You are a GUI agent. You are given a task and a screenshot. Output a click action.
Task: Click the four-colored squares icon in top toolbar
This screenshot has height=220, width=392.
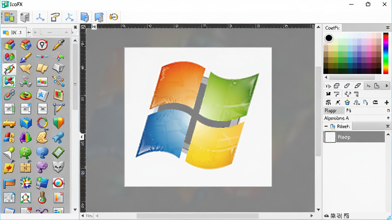point(9,17)
